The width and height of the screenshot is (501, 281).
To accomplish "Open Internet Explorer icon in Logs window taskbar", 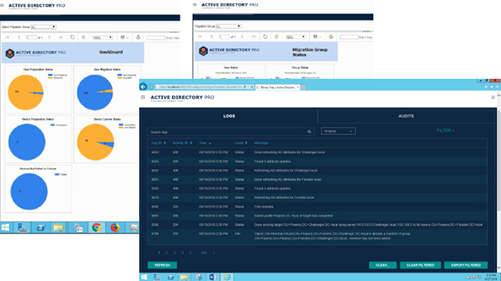I will (x=227, y=277).
